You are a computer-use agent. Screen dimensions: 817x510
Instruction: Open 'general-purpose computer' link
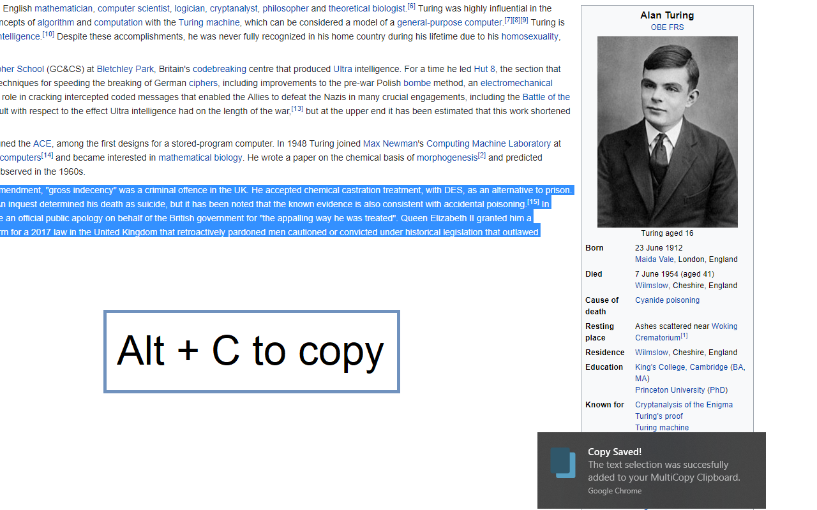coord(449,22)
